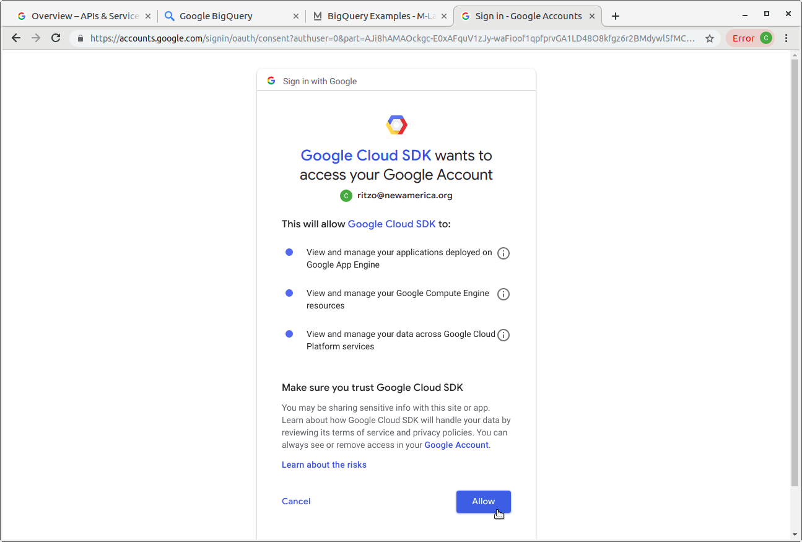
Task: Click the green account avatar next to Error
Action: (766, 38)
